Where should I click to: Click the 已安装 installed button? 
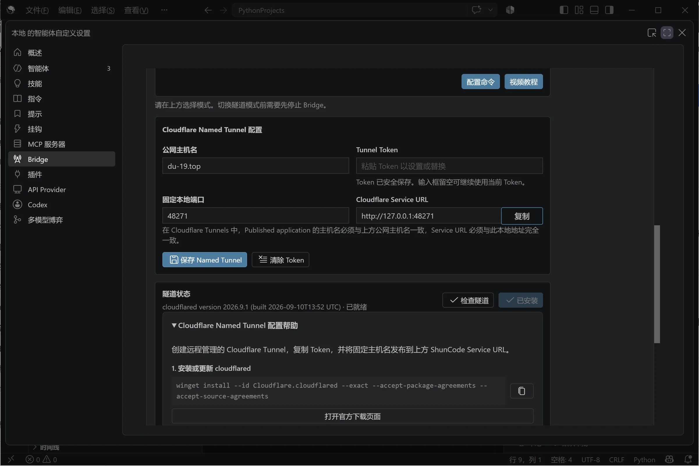coord(520,300)
